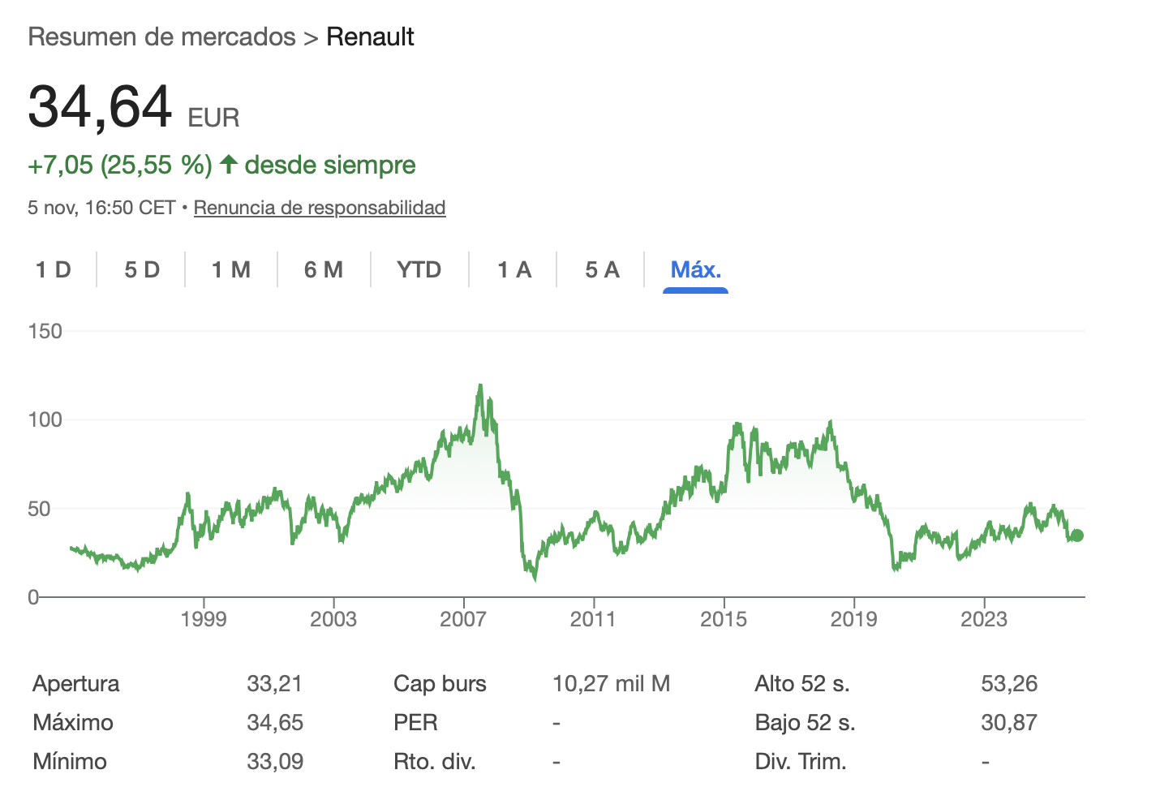Switch to the 5 D tab

pos(142,269)
